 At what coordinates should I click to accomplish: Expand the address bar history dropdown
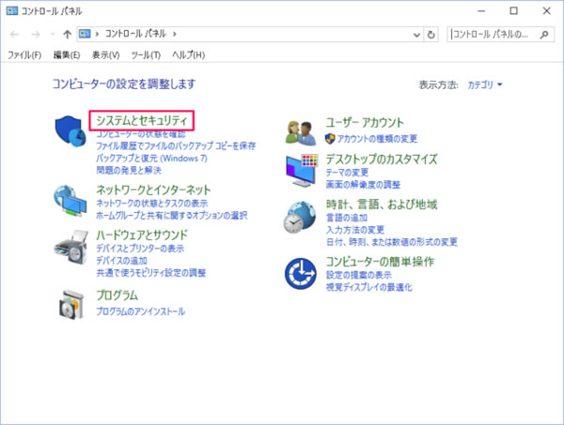click(x=416, y=35)
